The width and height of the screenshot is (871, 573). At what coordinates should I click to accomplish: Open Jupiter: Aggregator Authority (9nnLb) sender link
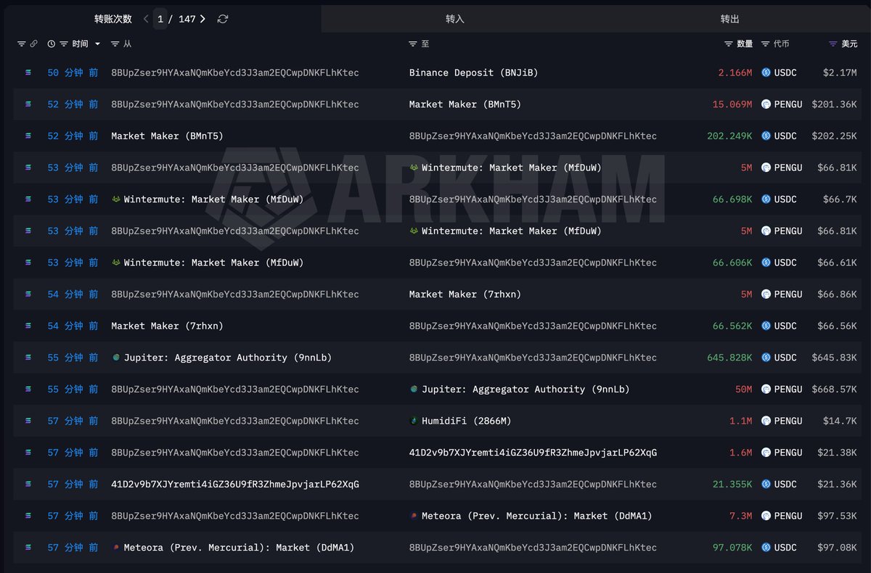pyautogui.click(x=228, y=358)
